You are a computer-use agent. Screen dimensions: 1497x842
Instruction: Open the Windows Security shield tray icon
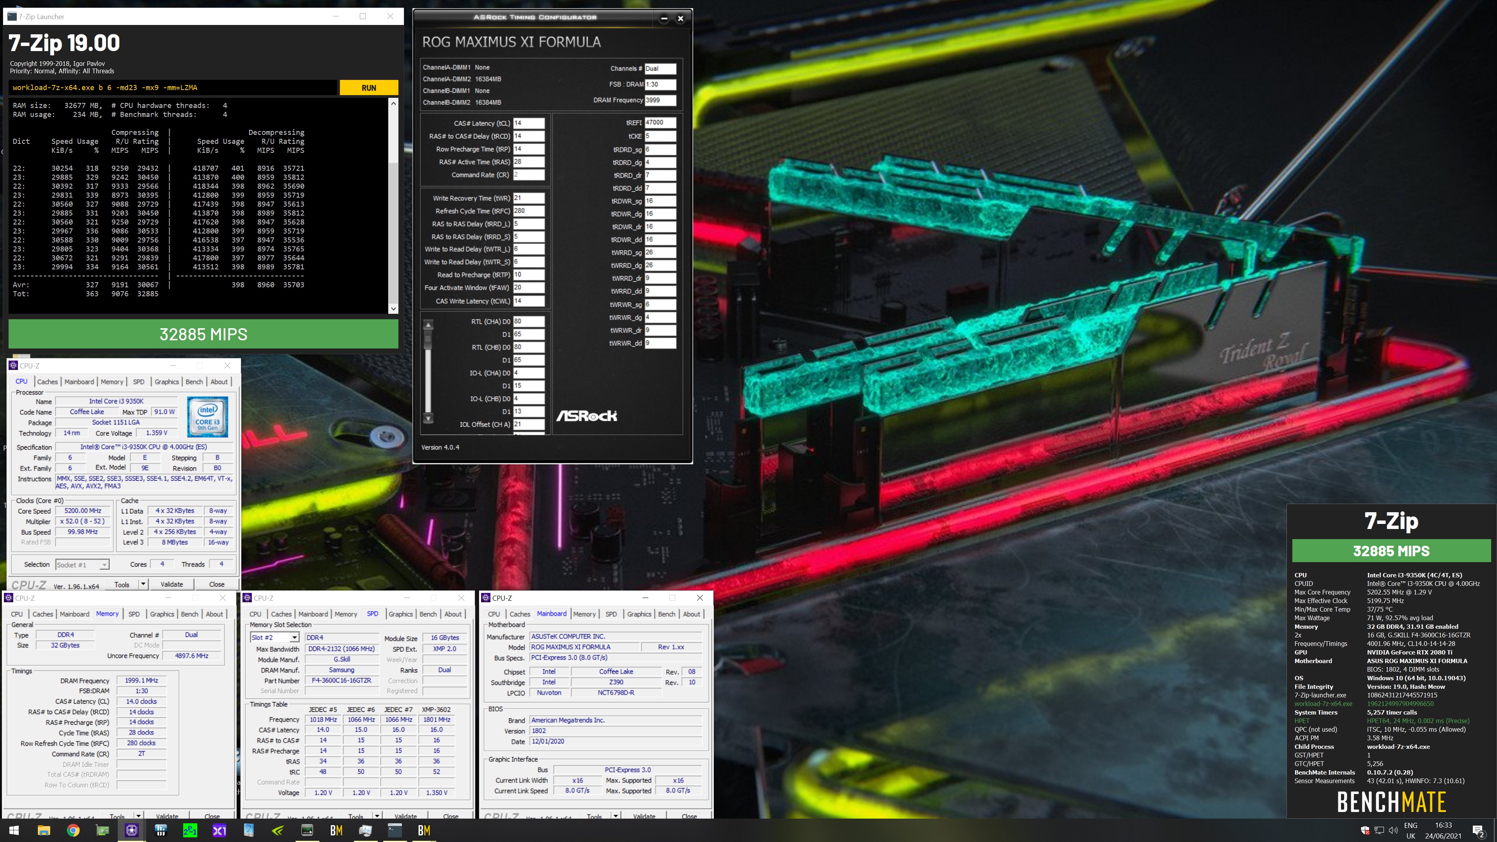click(1365, 830)
